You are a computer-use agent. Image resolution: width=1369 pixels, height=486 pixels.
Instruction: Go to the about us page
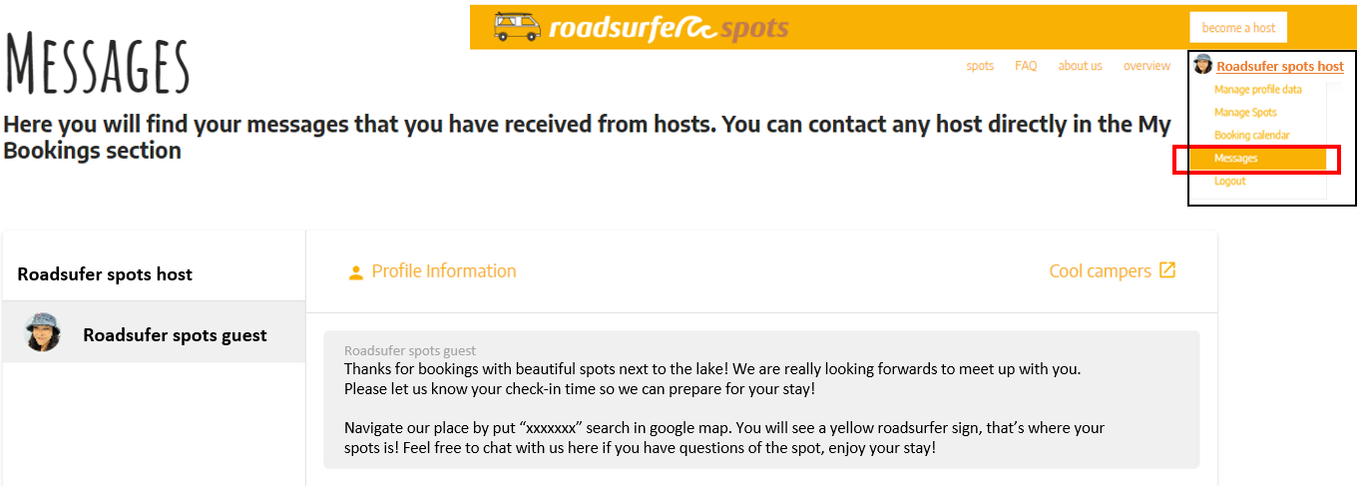pos(1080,66)
